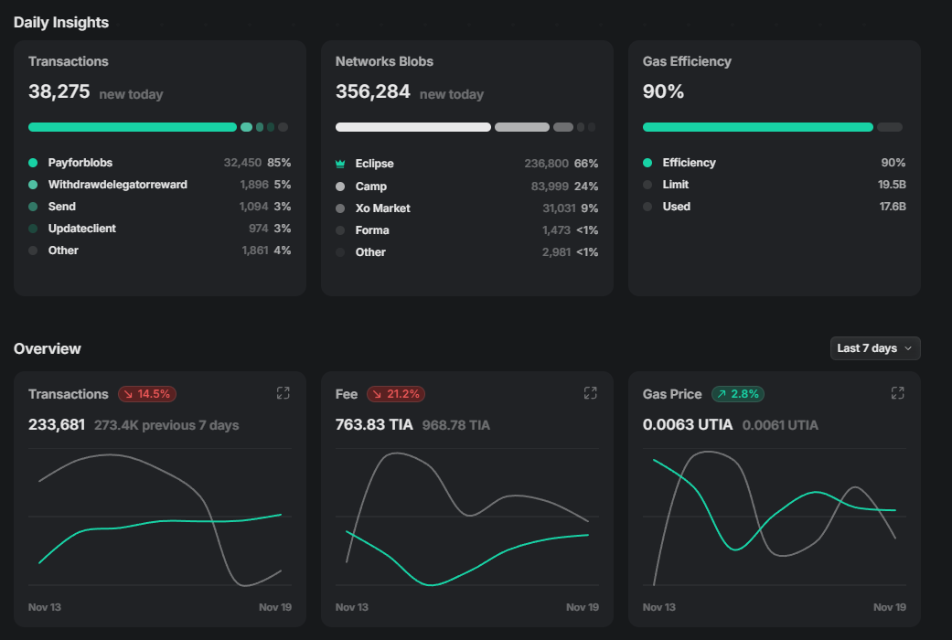952x640 pixels.
Task: Click the Efficiency legend item
Action: click(689, 163)
